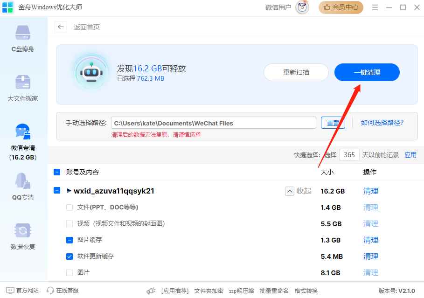Click the 官方网站 monitor icon
Screen dimensions: 424x298
click(10, 291)
